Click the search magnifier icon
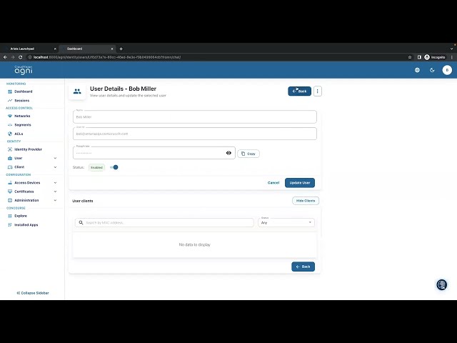 [x=81, y=222]
